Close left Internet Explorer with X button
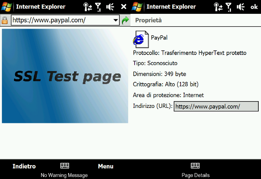This screenshot has width=261, height=179. (x=123, y=7)
